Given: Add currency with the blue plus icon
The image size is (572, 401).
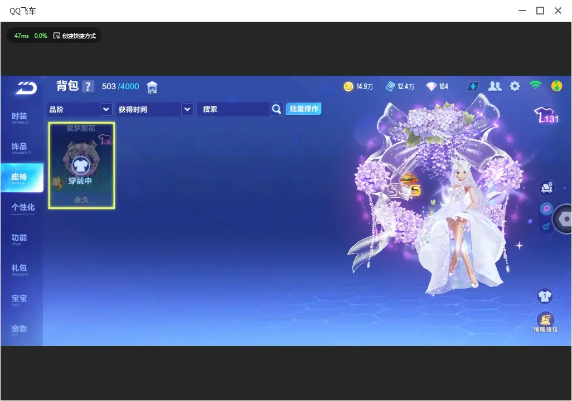Looking at the screenshot, I should coord(473,86).
